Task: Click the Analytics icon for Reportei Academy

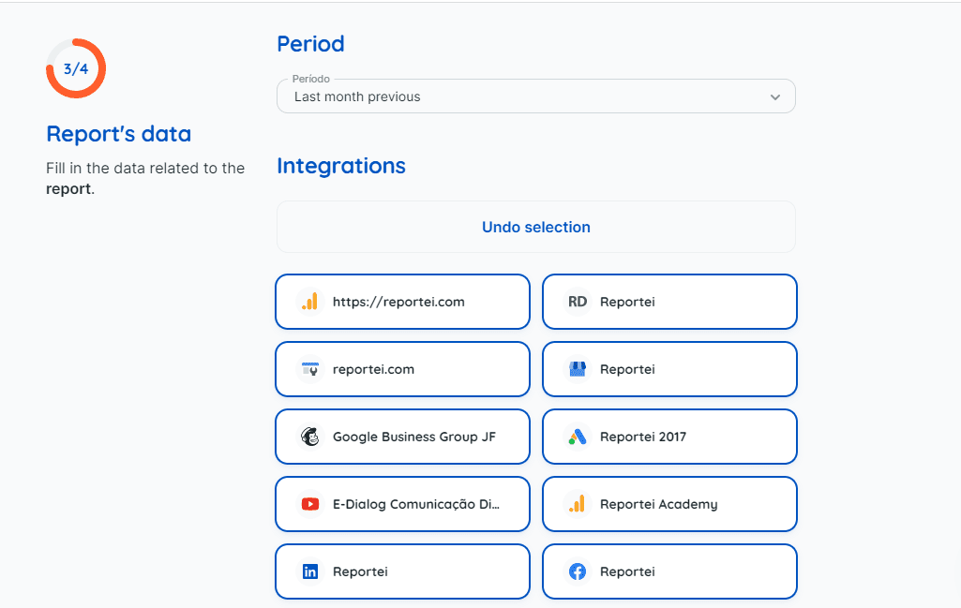Action: [578, 504]
